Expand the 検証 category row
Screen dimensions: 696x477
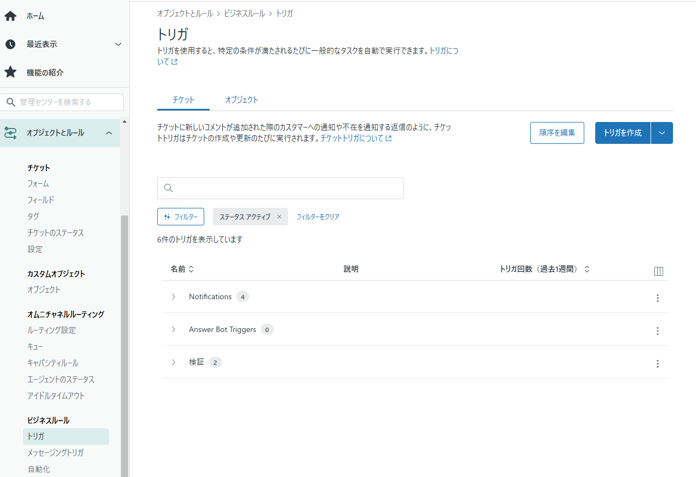point(174,362)
